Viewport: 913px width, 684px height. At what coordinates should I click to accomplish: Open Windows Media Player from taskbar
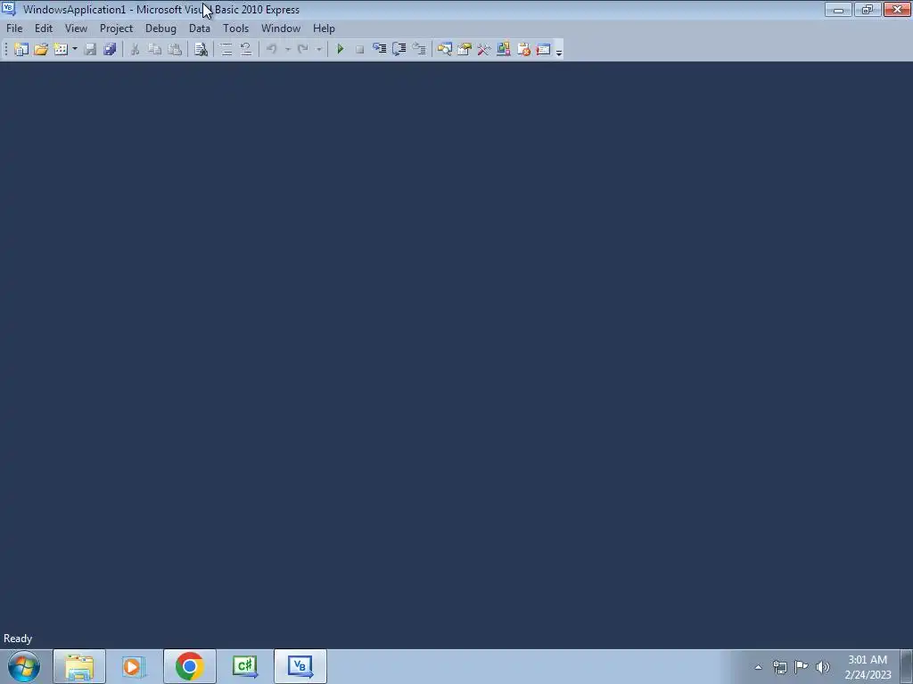(134, 666)
